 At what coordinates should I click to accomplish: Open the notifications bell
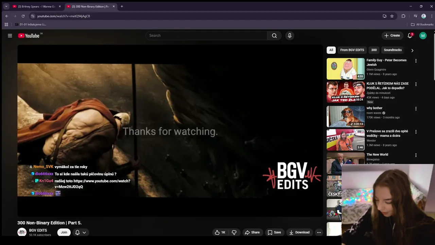pyautogui.click(x=410, y=36)
